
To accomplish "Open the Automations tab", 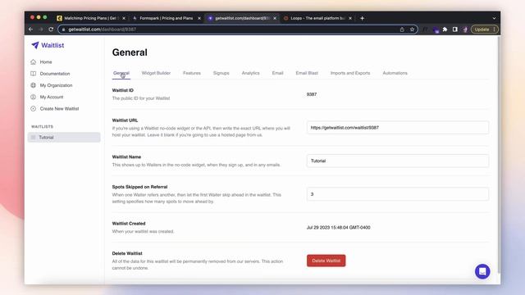I will click(395, 73).
